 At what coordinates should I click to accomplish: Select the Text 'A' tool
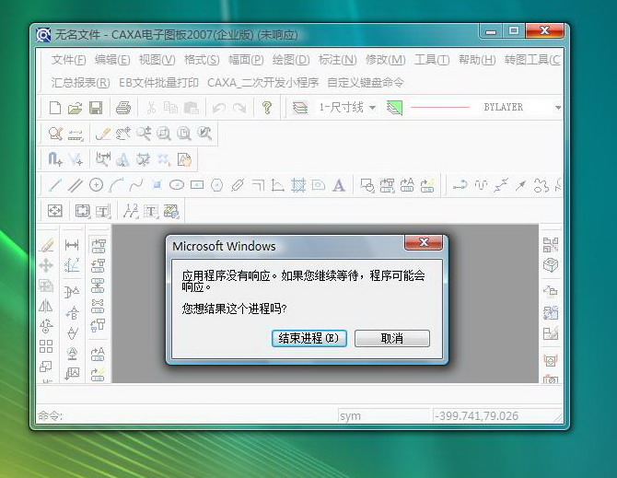click(x=338, y=185)
